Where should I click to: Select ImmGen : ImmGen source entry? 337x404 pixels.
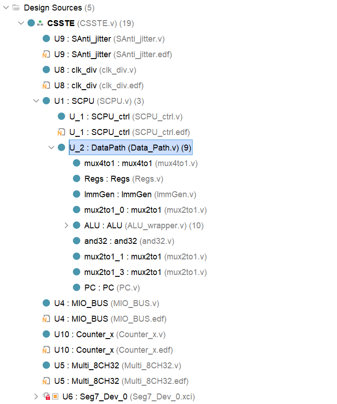point(140,194)
